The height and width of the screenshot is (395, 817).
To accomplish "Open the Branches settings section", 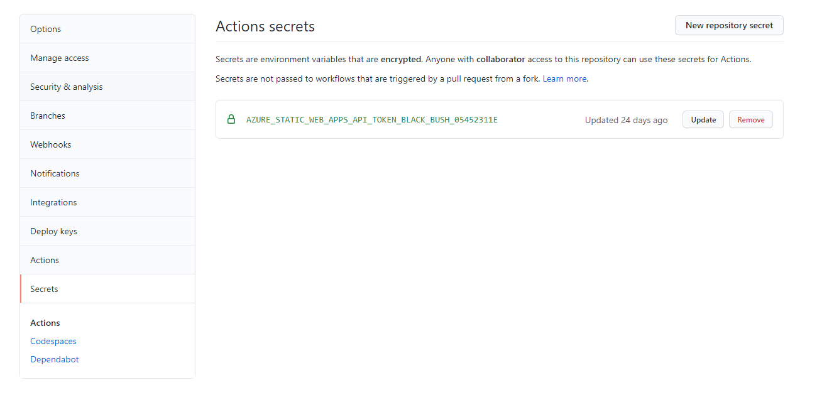I will 48,115.
